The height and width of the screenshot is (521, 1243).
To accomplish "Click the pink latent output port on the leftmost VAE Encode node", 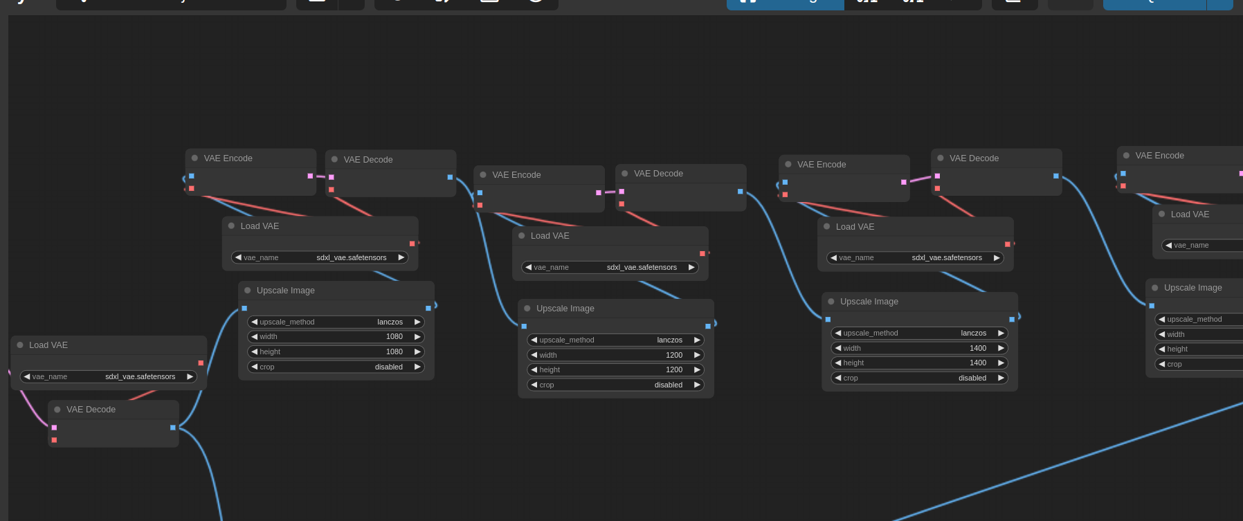I will (310, 176).
